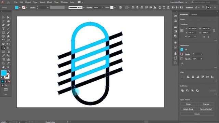Open the Layers panel icon
Screen dimensions: 219x123
click(x=176, y=54)
